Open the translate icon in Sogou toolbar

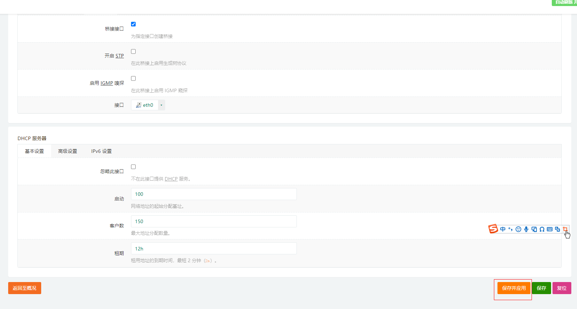557,229
